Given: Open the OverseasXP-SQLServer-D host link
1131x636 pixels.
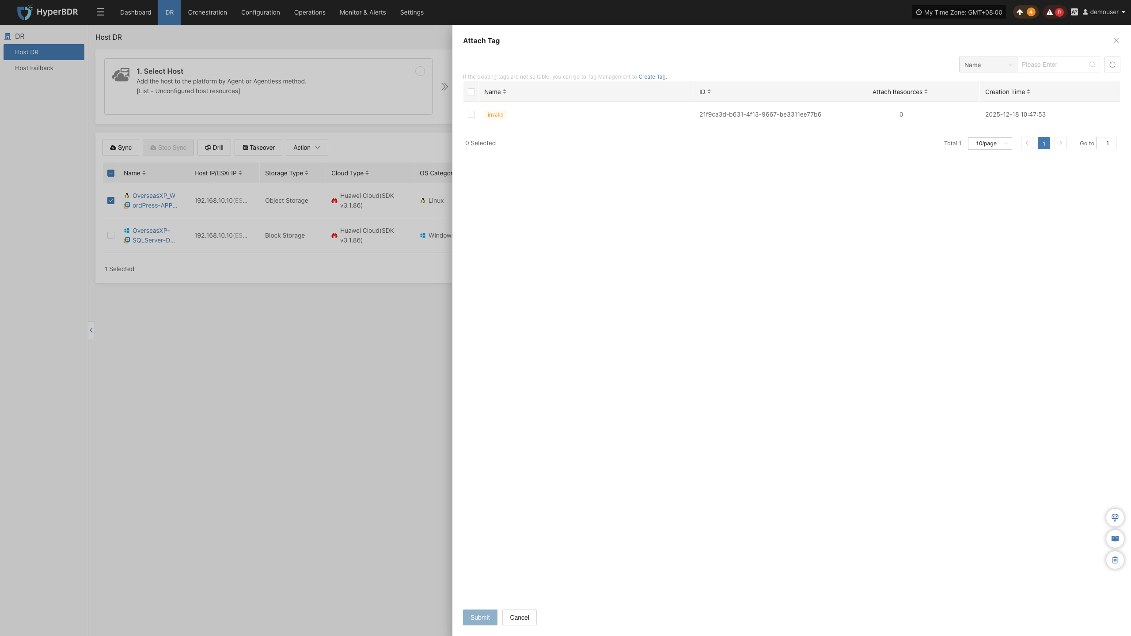Looking at the screenshot, I should pos(154,235).
